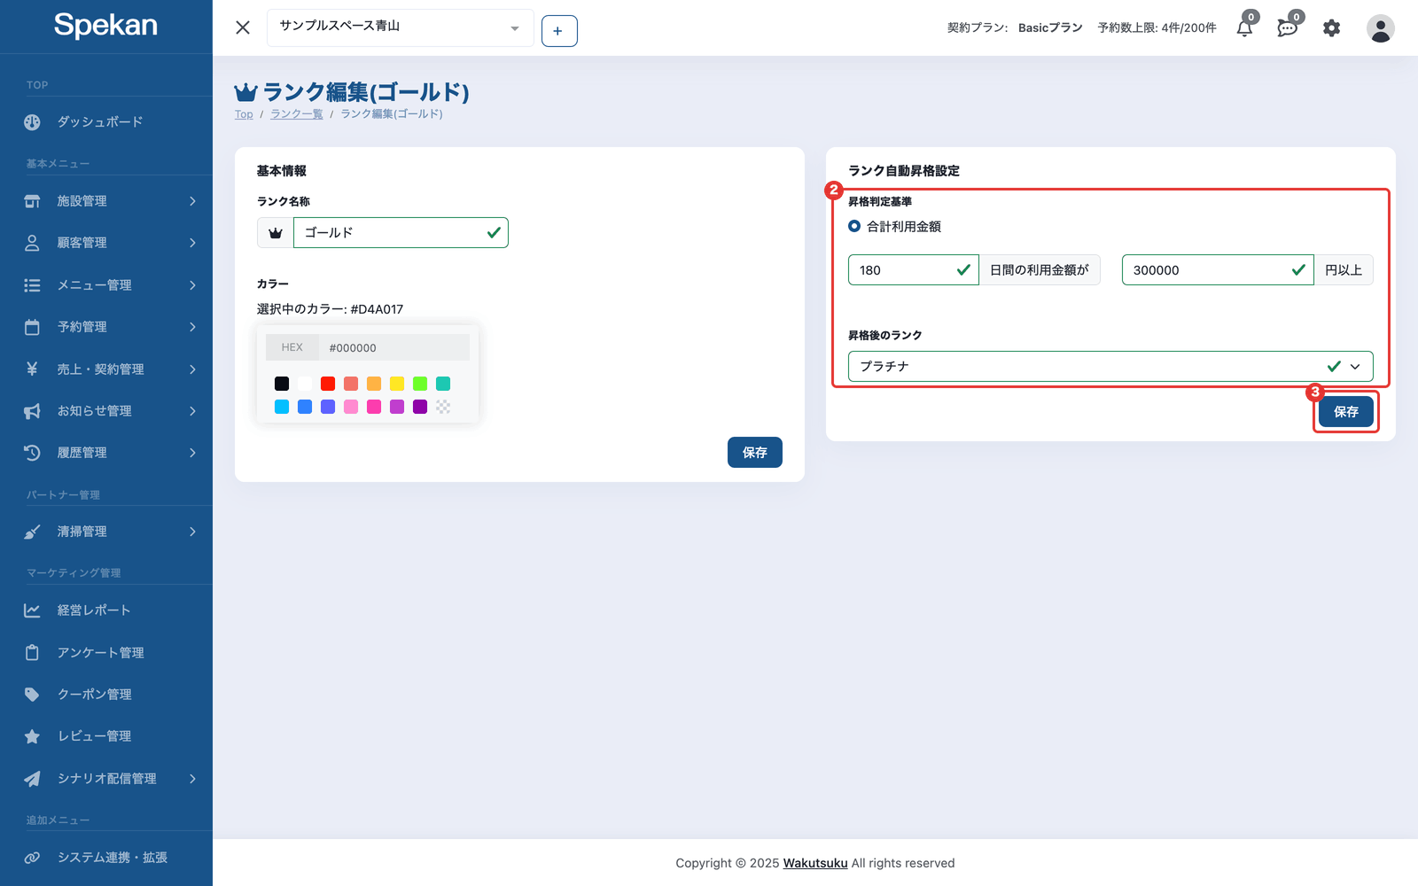1418x886 pixels.
Task: Click the plus button beside the space selector
Action: coord(559,31)
